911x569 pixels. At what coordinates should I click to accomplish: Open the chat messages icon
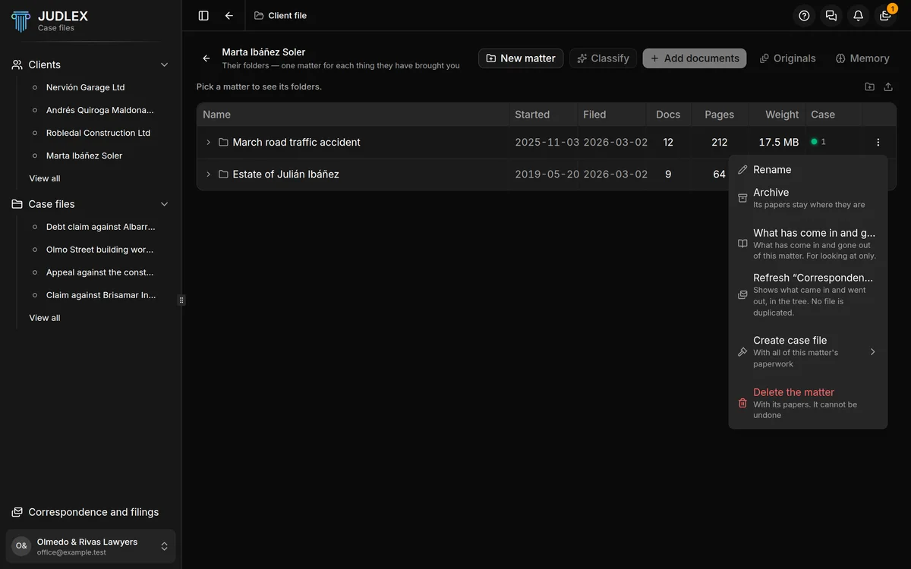coord(831,15)
